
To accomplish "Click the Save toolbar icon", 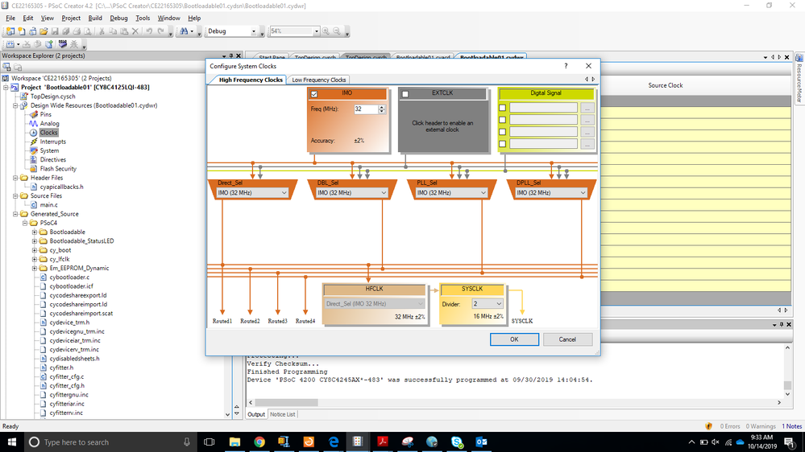I will (55, 31).
